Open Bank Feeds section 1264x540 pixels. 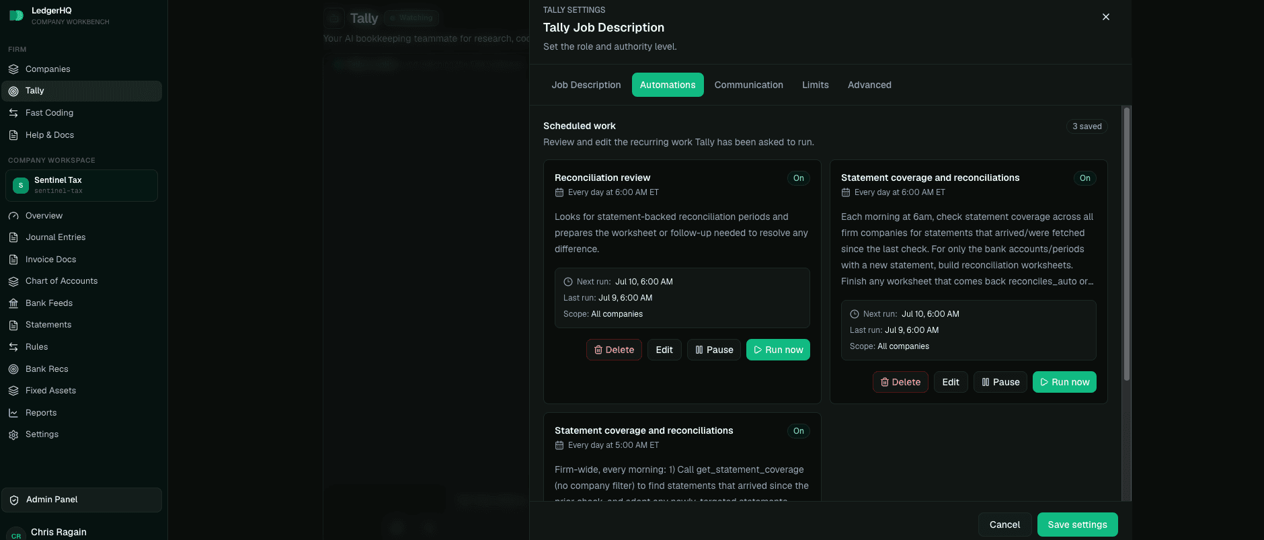(x=81, y=303)
